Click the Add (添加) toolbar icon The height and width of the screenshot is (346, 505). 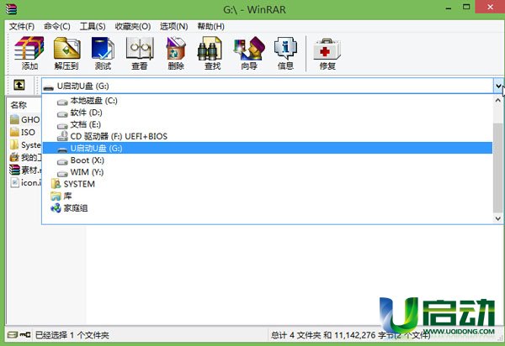pos(29,53)
